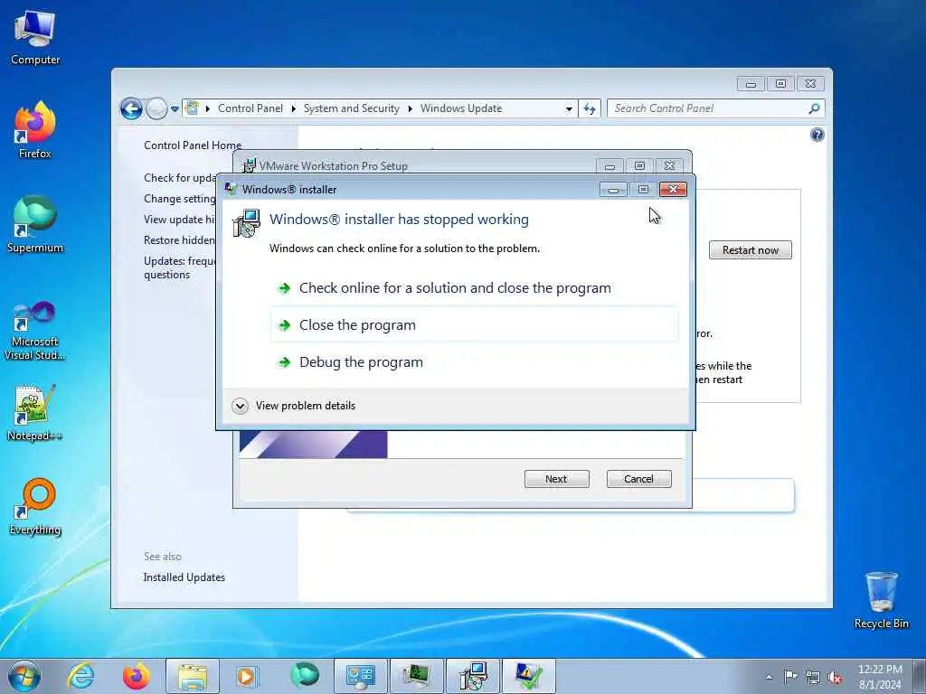The height and width of the screenshot is (694, 926).
Task: Show hidden tray icons arrow
Action: click(x=769, y=677)
